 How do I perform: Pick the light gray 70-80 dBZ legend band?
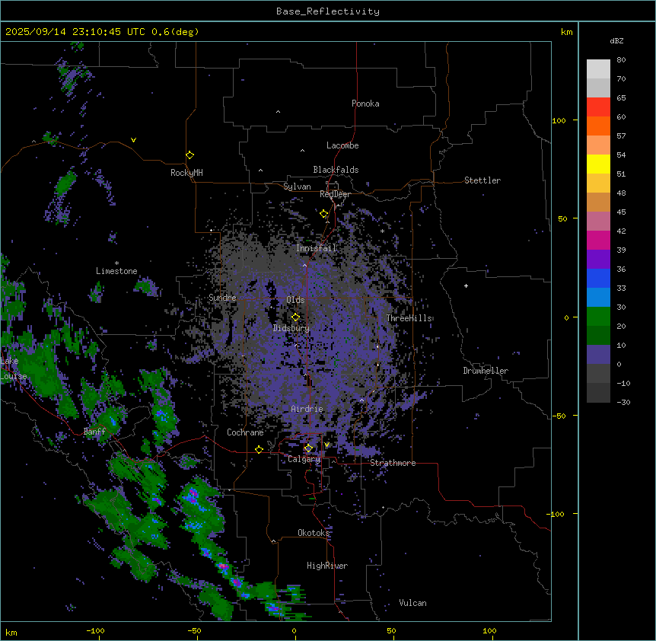[x=598, y=69]
